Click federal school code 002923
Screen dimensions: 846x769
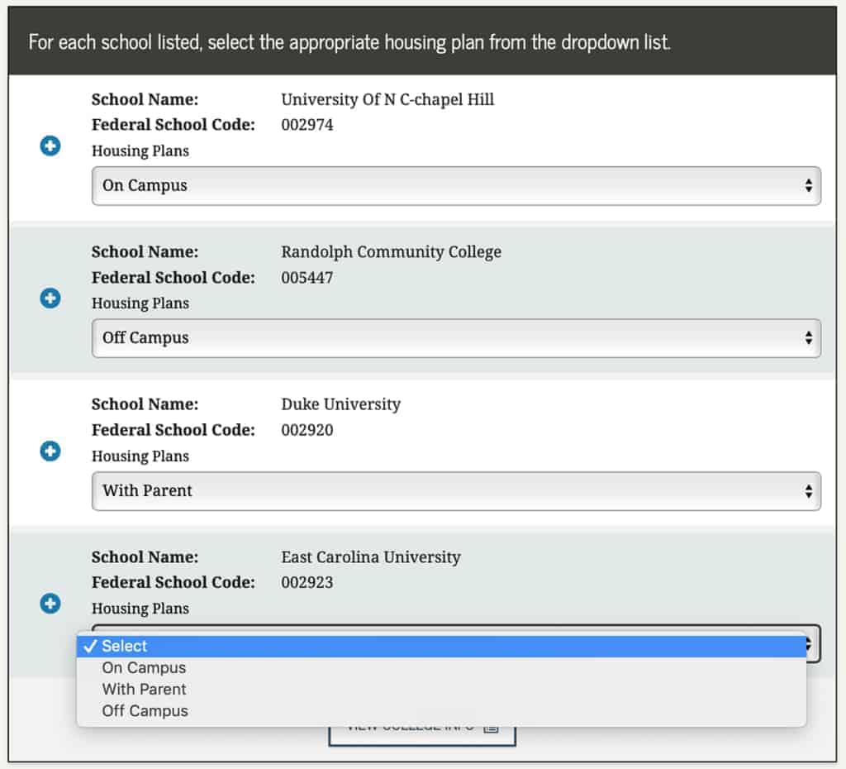[x=307, y=582]
